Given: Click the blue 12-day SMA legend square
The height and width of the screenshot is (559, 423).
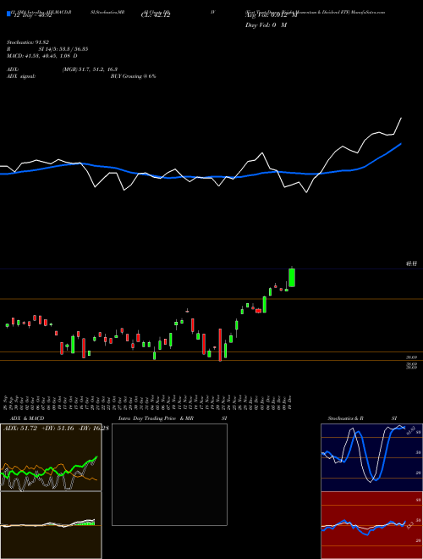Looking at the screenshot, I should coord(8,14).
